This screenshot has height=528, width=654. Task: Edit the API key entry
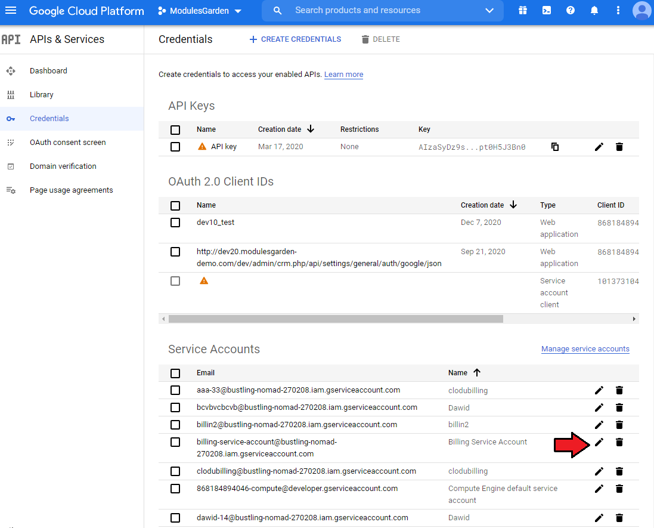click(x=599, y=147)
